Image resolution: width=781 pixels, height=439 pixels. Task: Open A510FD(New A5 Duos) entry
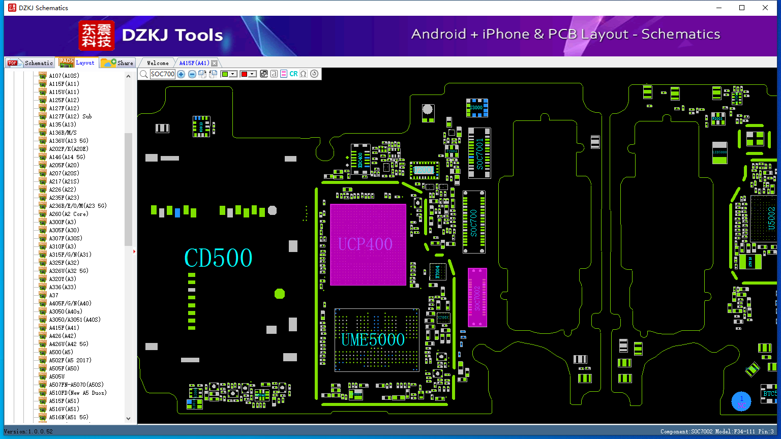[78, 393]
